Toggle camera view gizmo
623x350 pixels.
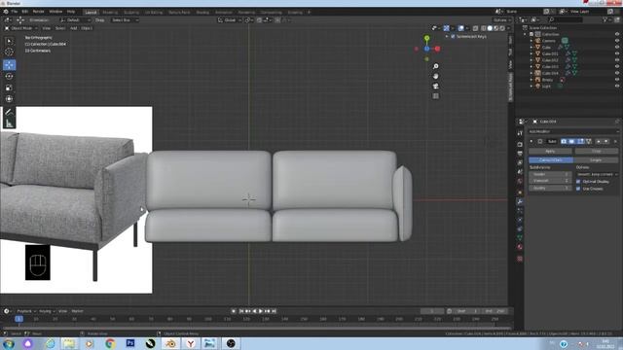point(436,87)
